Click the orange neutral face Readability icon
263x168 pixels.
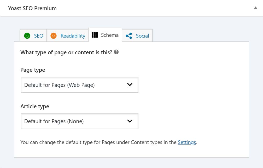tap(54, 36)
